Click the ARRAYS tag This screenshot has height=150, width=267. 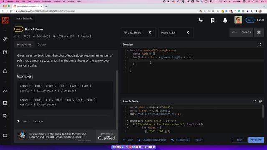click(x=26, y=122)
